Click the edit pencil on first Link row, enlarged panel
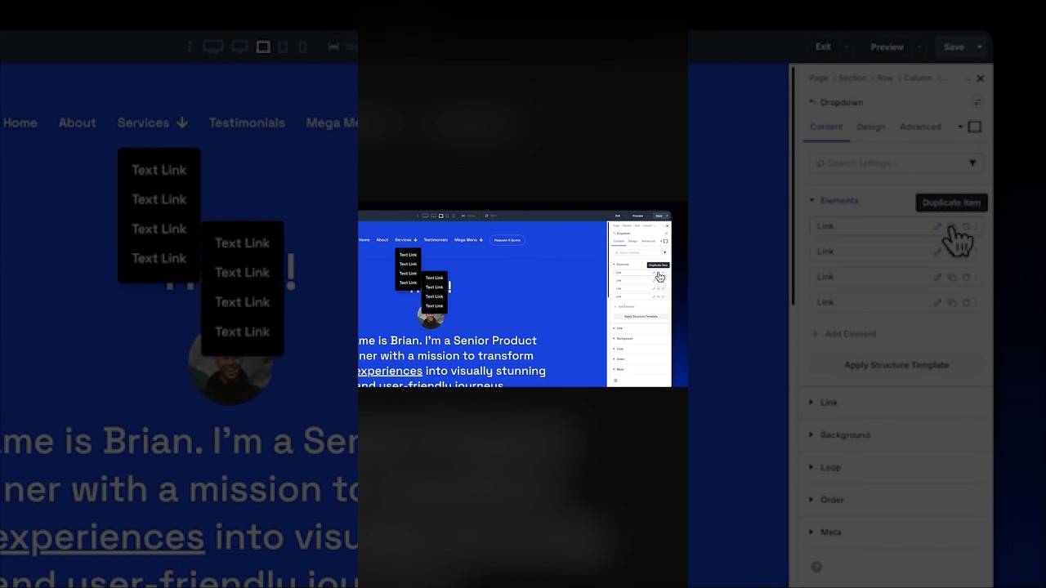This screenshot has height=588, width=1046. point(938,226)
